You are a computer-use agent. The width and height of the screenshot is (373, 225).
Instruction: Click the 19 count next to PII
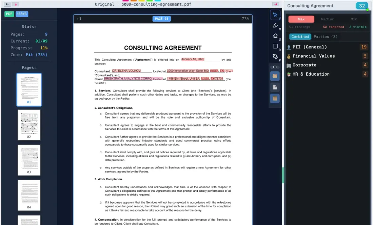pyautogui.click(x=364, y=47)
